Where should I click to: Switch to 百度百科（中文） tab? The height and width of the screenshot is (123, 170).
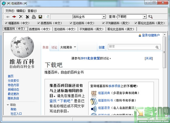[40, 29]
